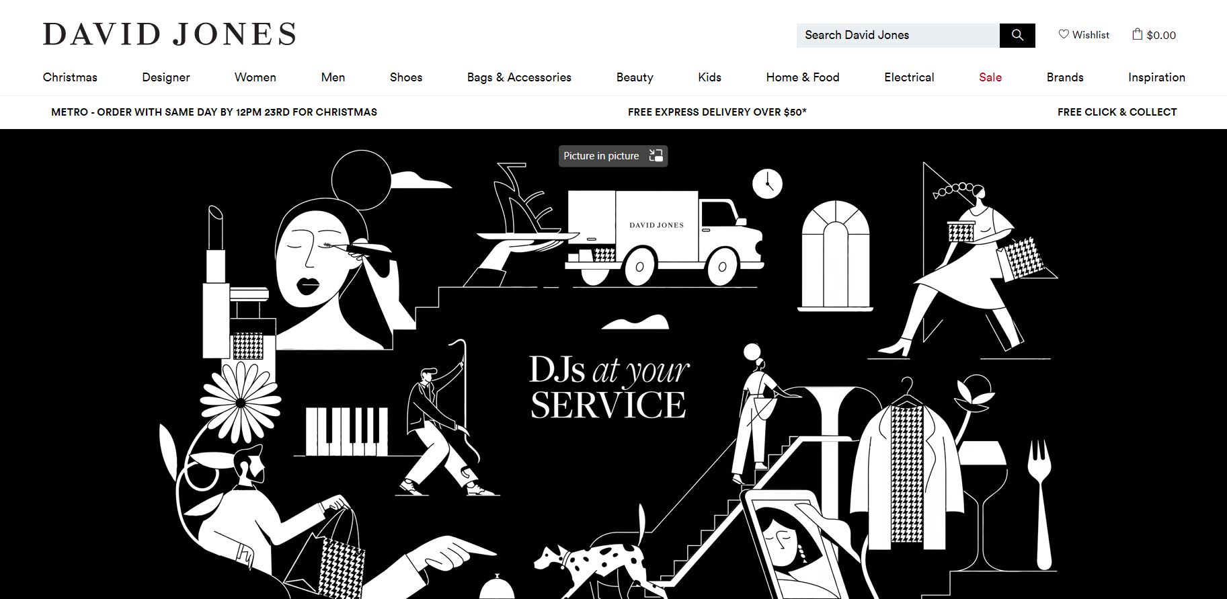Open the Electrical category

coord(909,77)
